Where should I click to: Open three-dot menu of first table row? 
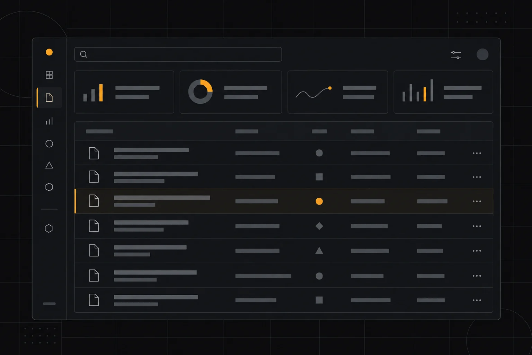(x=477, y=153)
